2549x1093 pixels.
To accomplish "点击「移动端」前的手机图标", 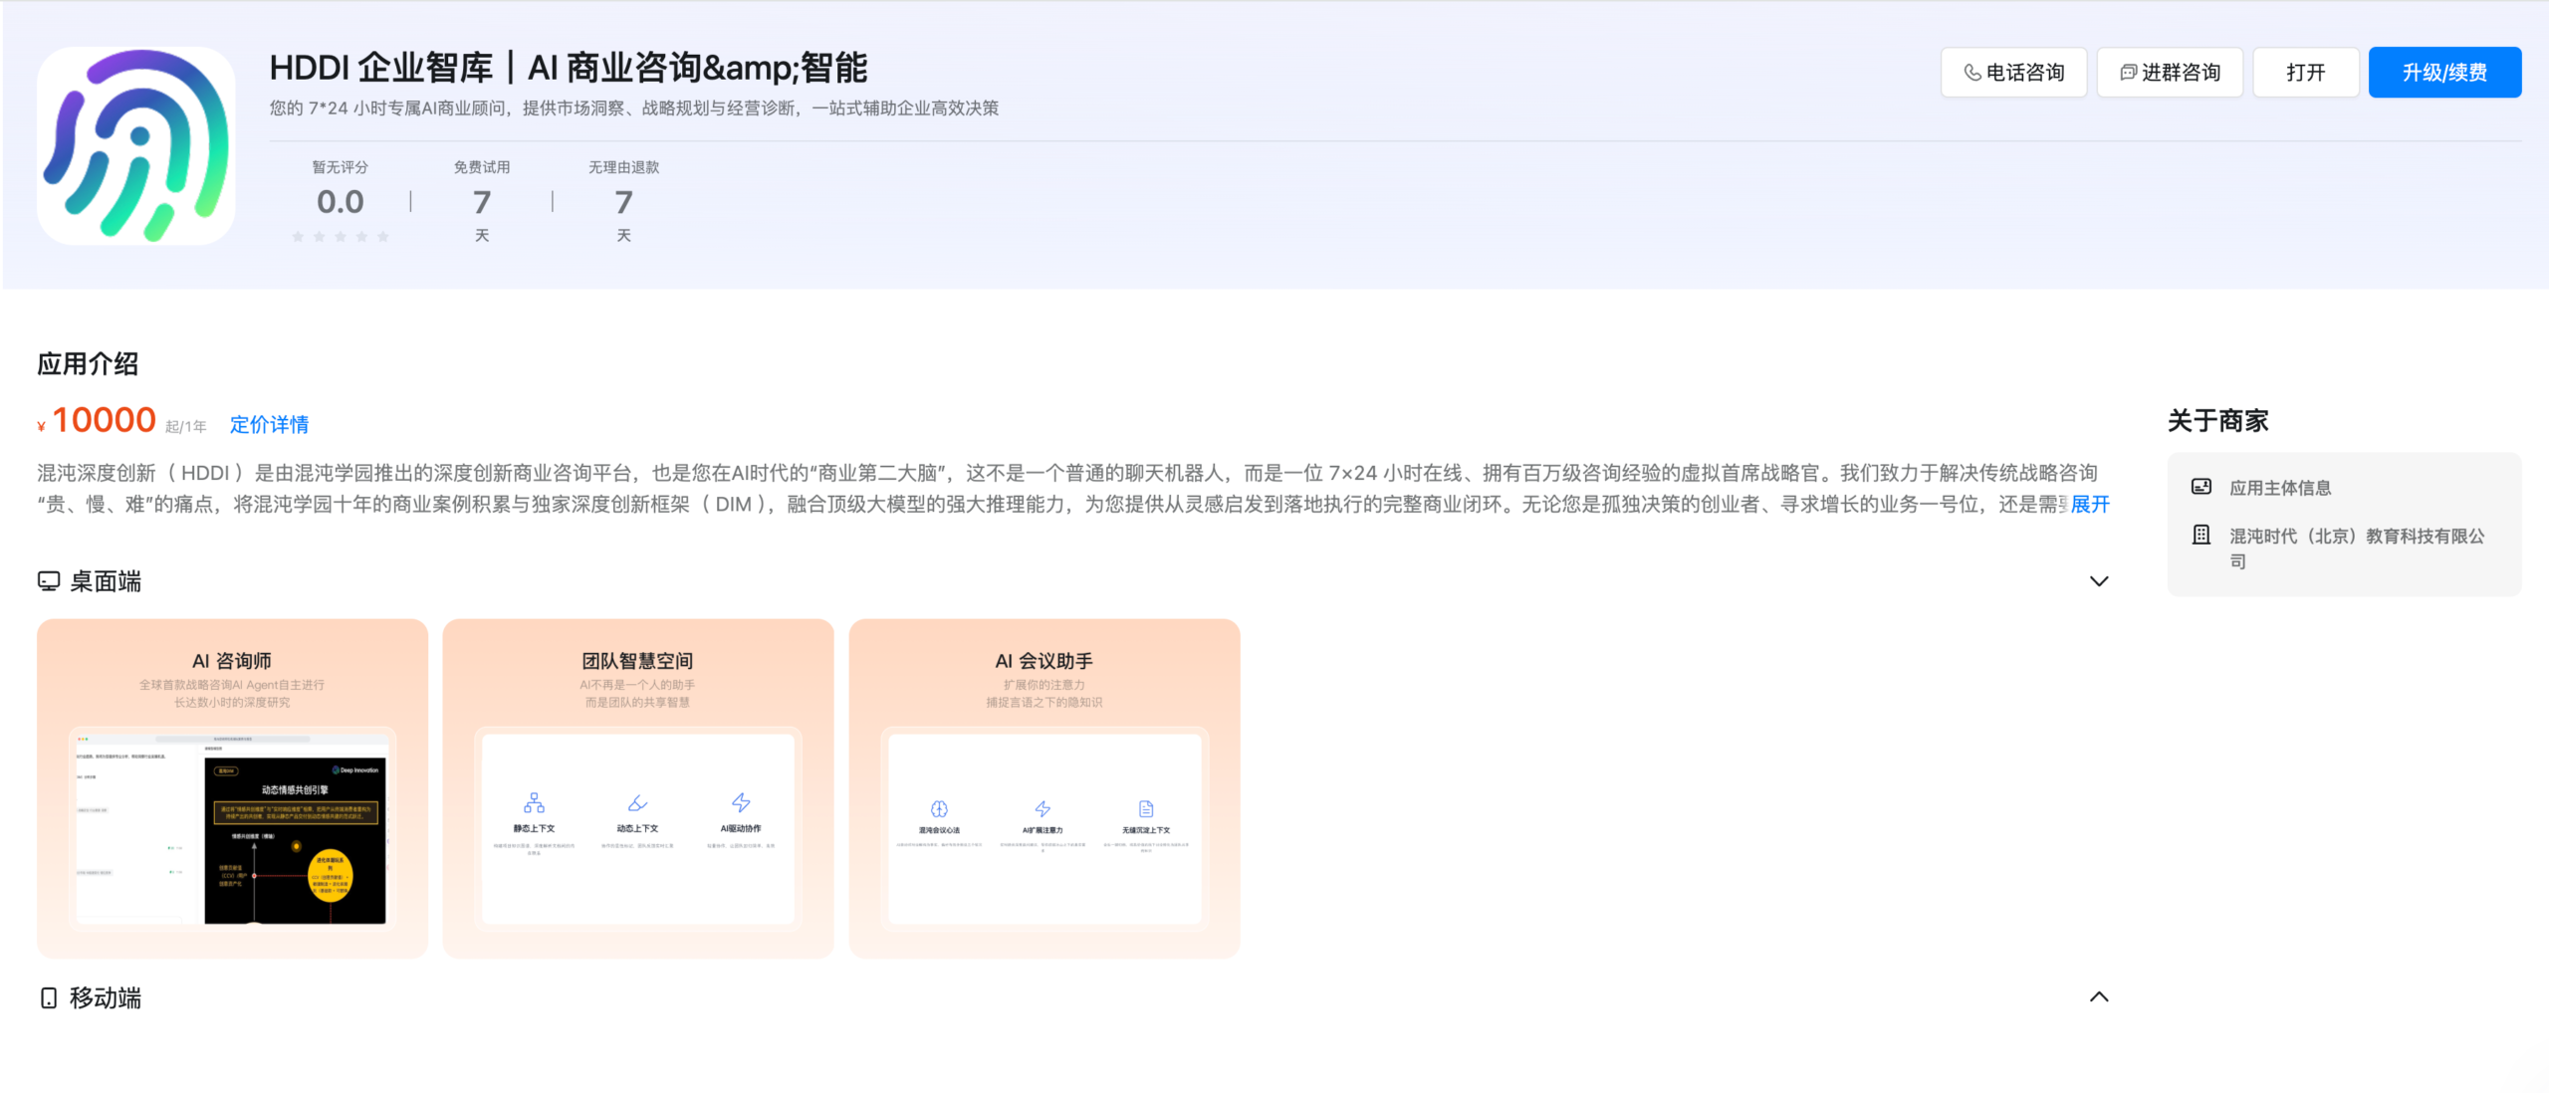I will pos(47,997).
